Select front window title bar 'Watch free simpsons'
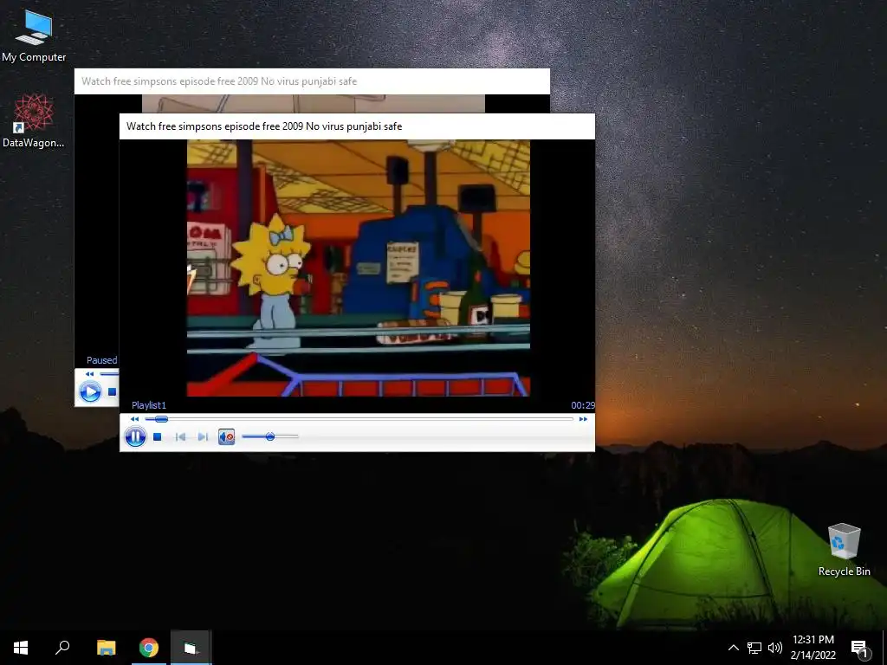 (x=357, y=126)
